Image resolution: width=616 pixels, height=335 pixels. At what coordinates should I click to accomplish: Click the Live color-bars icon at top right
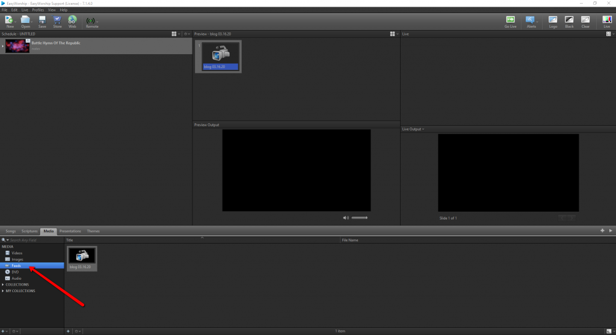tap(607, 20)
